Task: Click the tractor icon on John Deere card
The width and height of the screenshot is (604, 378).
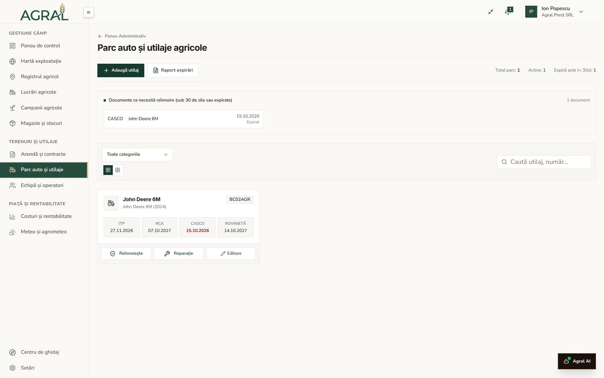Action: (111, 203)
